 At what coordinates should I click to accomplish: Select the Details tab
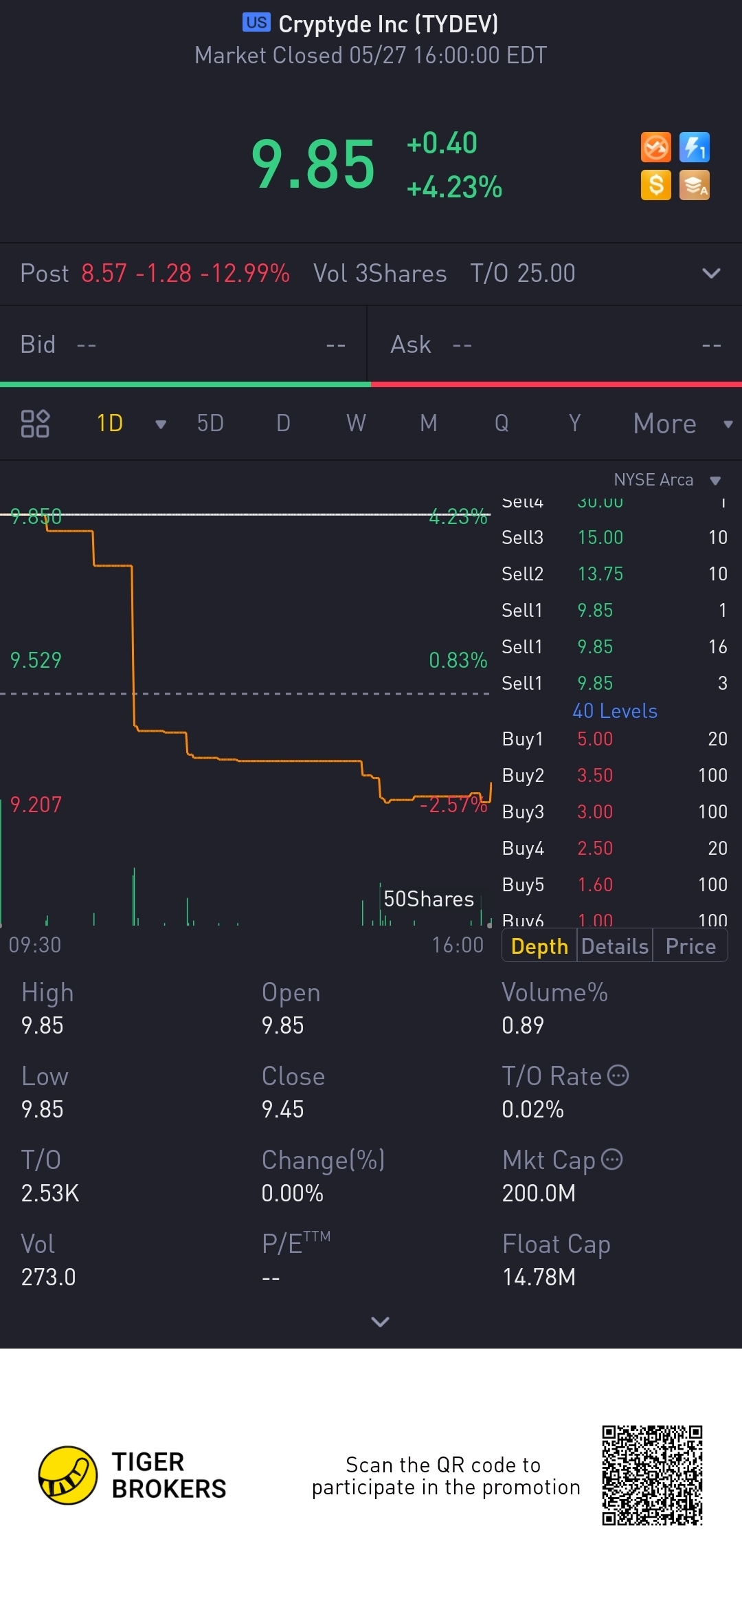pyautogui.click(x=615, y=946)
